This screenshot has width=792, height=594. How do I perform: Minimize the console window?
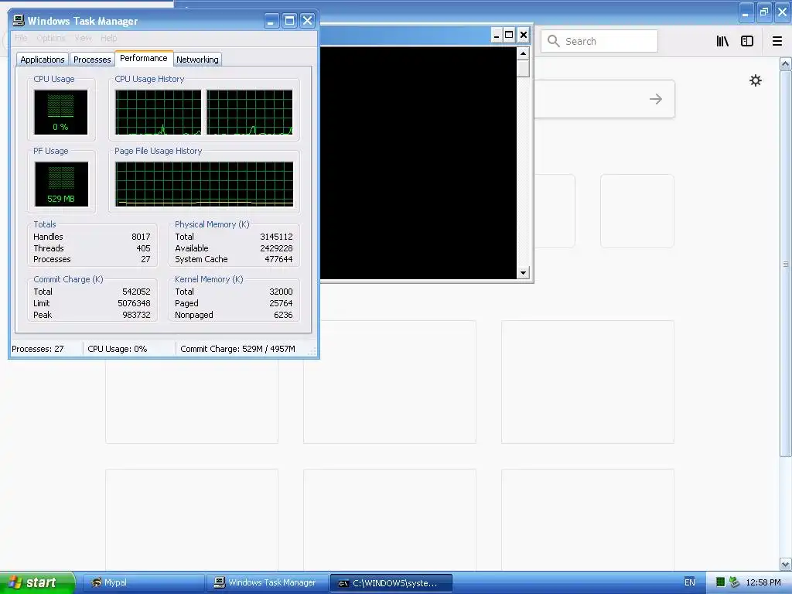(x=496, y=35)
